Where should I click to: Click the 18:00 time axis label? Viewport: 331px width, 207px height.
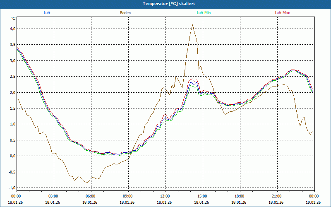(x=239, y=196)
